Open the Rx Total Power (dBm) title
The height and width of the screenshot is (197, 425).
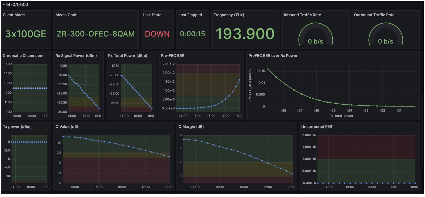point(127,56)
